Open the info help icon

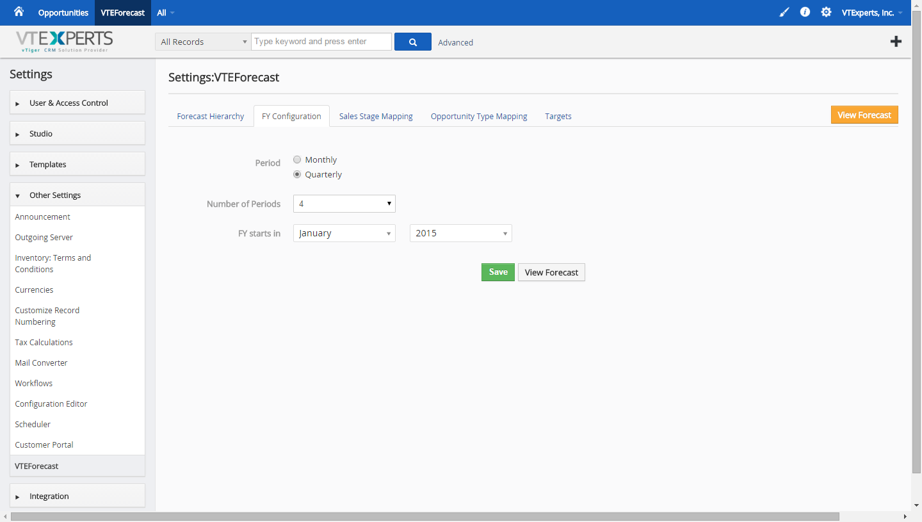pyautogui.click(x=805, y=12)
